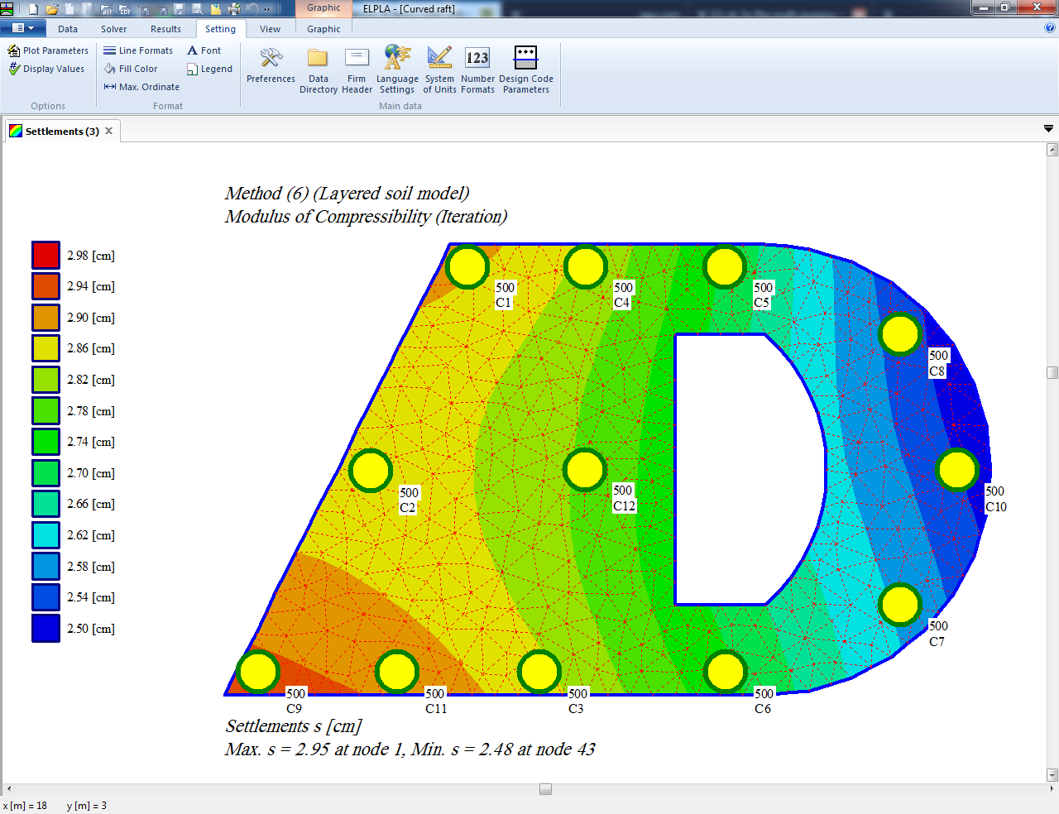
Task: Close the Settlements (3) tab
Action: click(x=108, y=131)
